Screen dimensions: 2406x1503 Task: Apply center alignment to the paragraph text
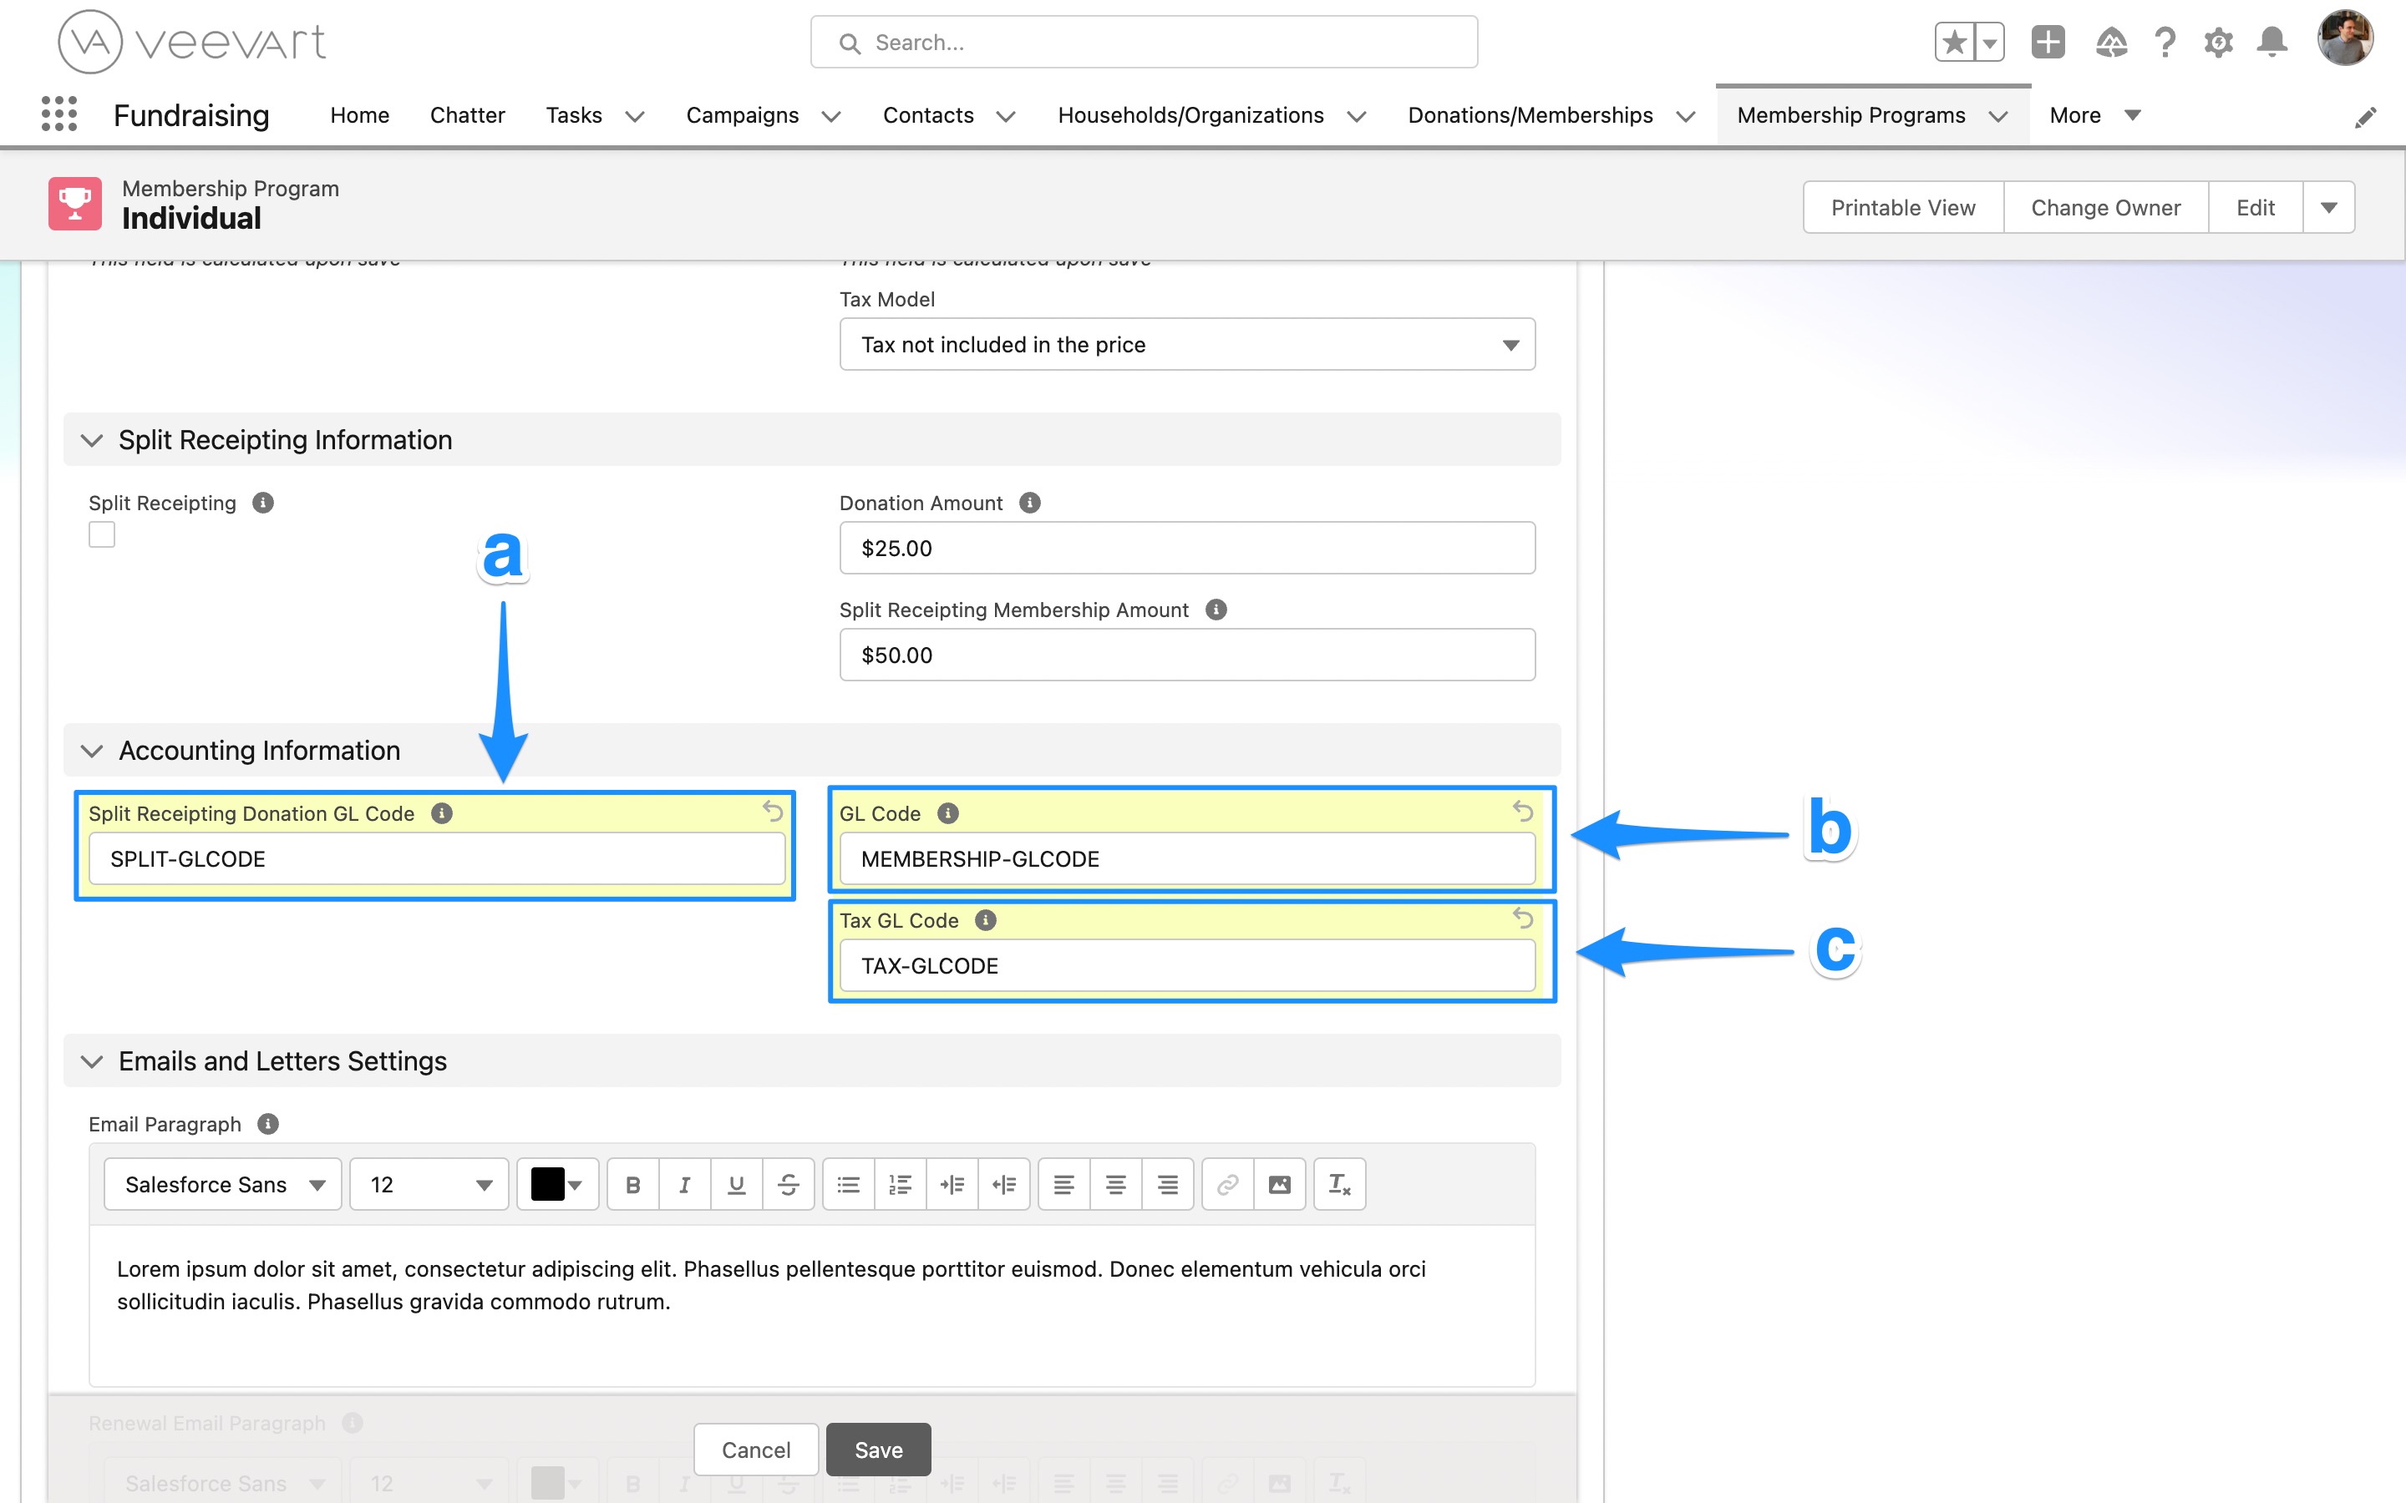pos(1115,1184)
